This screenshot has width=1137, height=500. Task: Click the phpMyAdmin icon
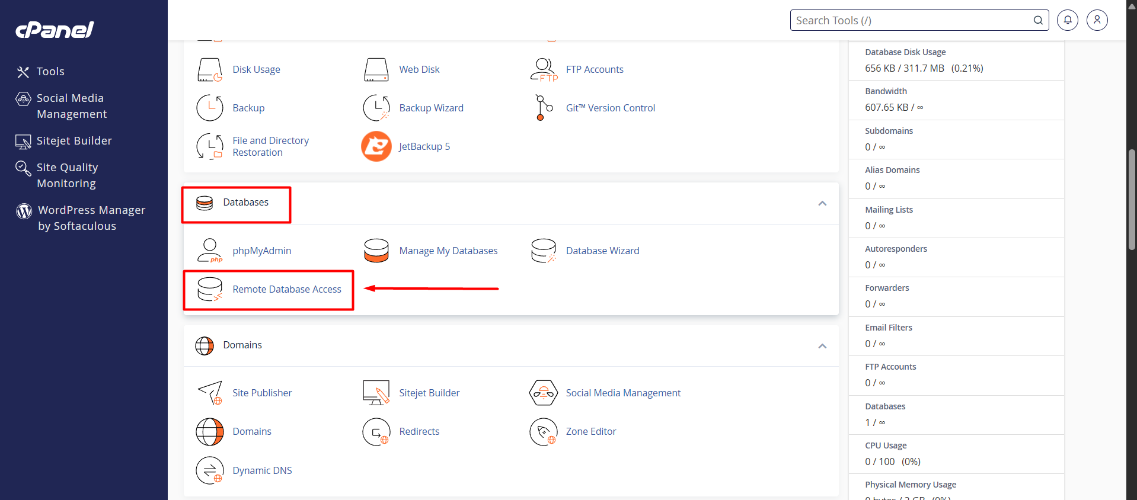[x=210, y=251]
